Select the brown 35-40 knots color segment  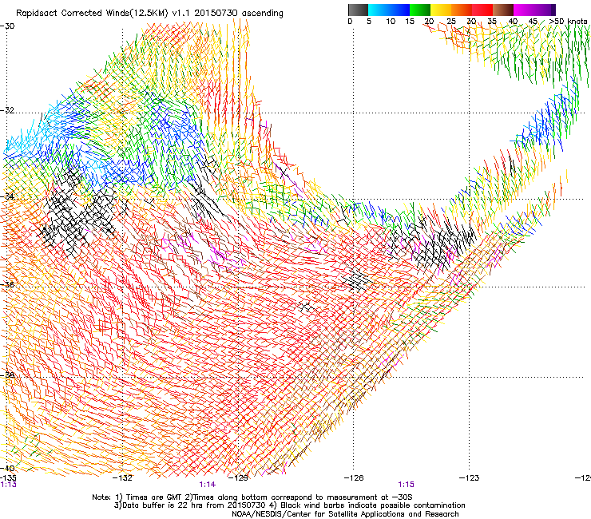coord(503,10)
